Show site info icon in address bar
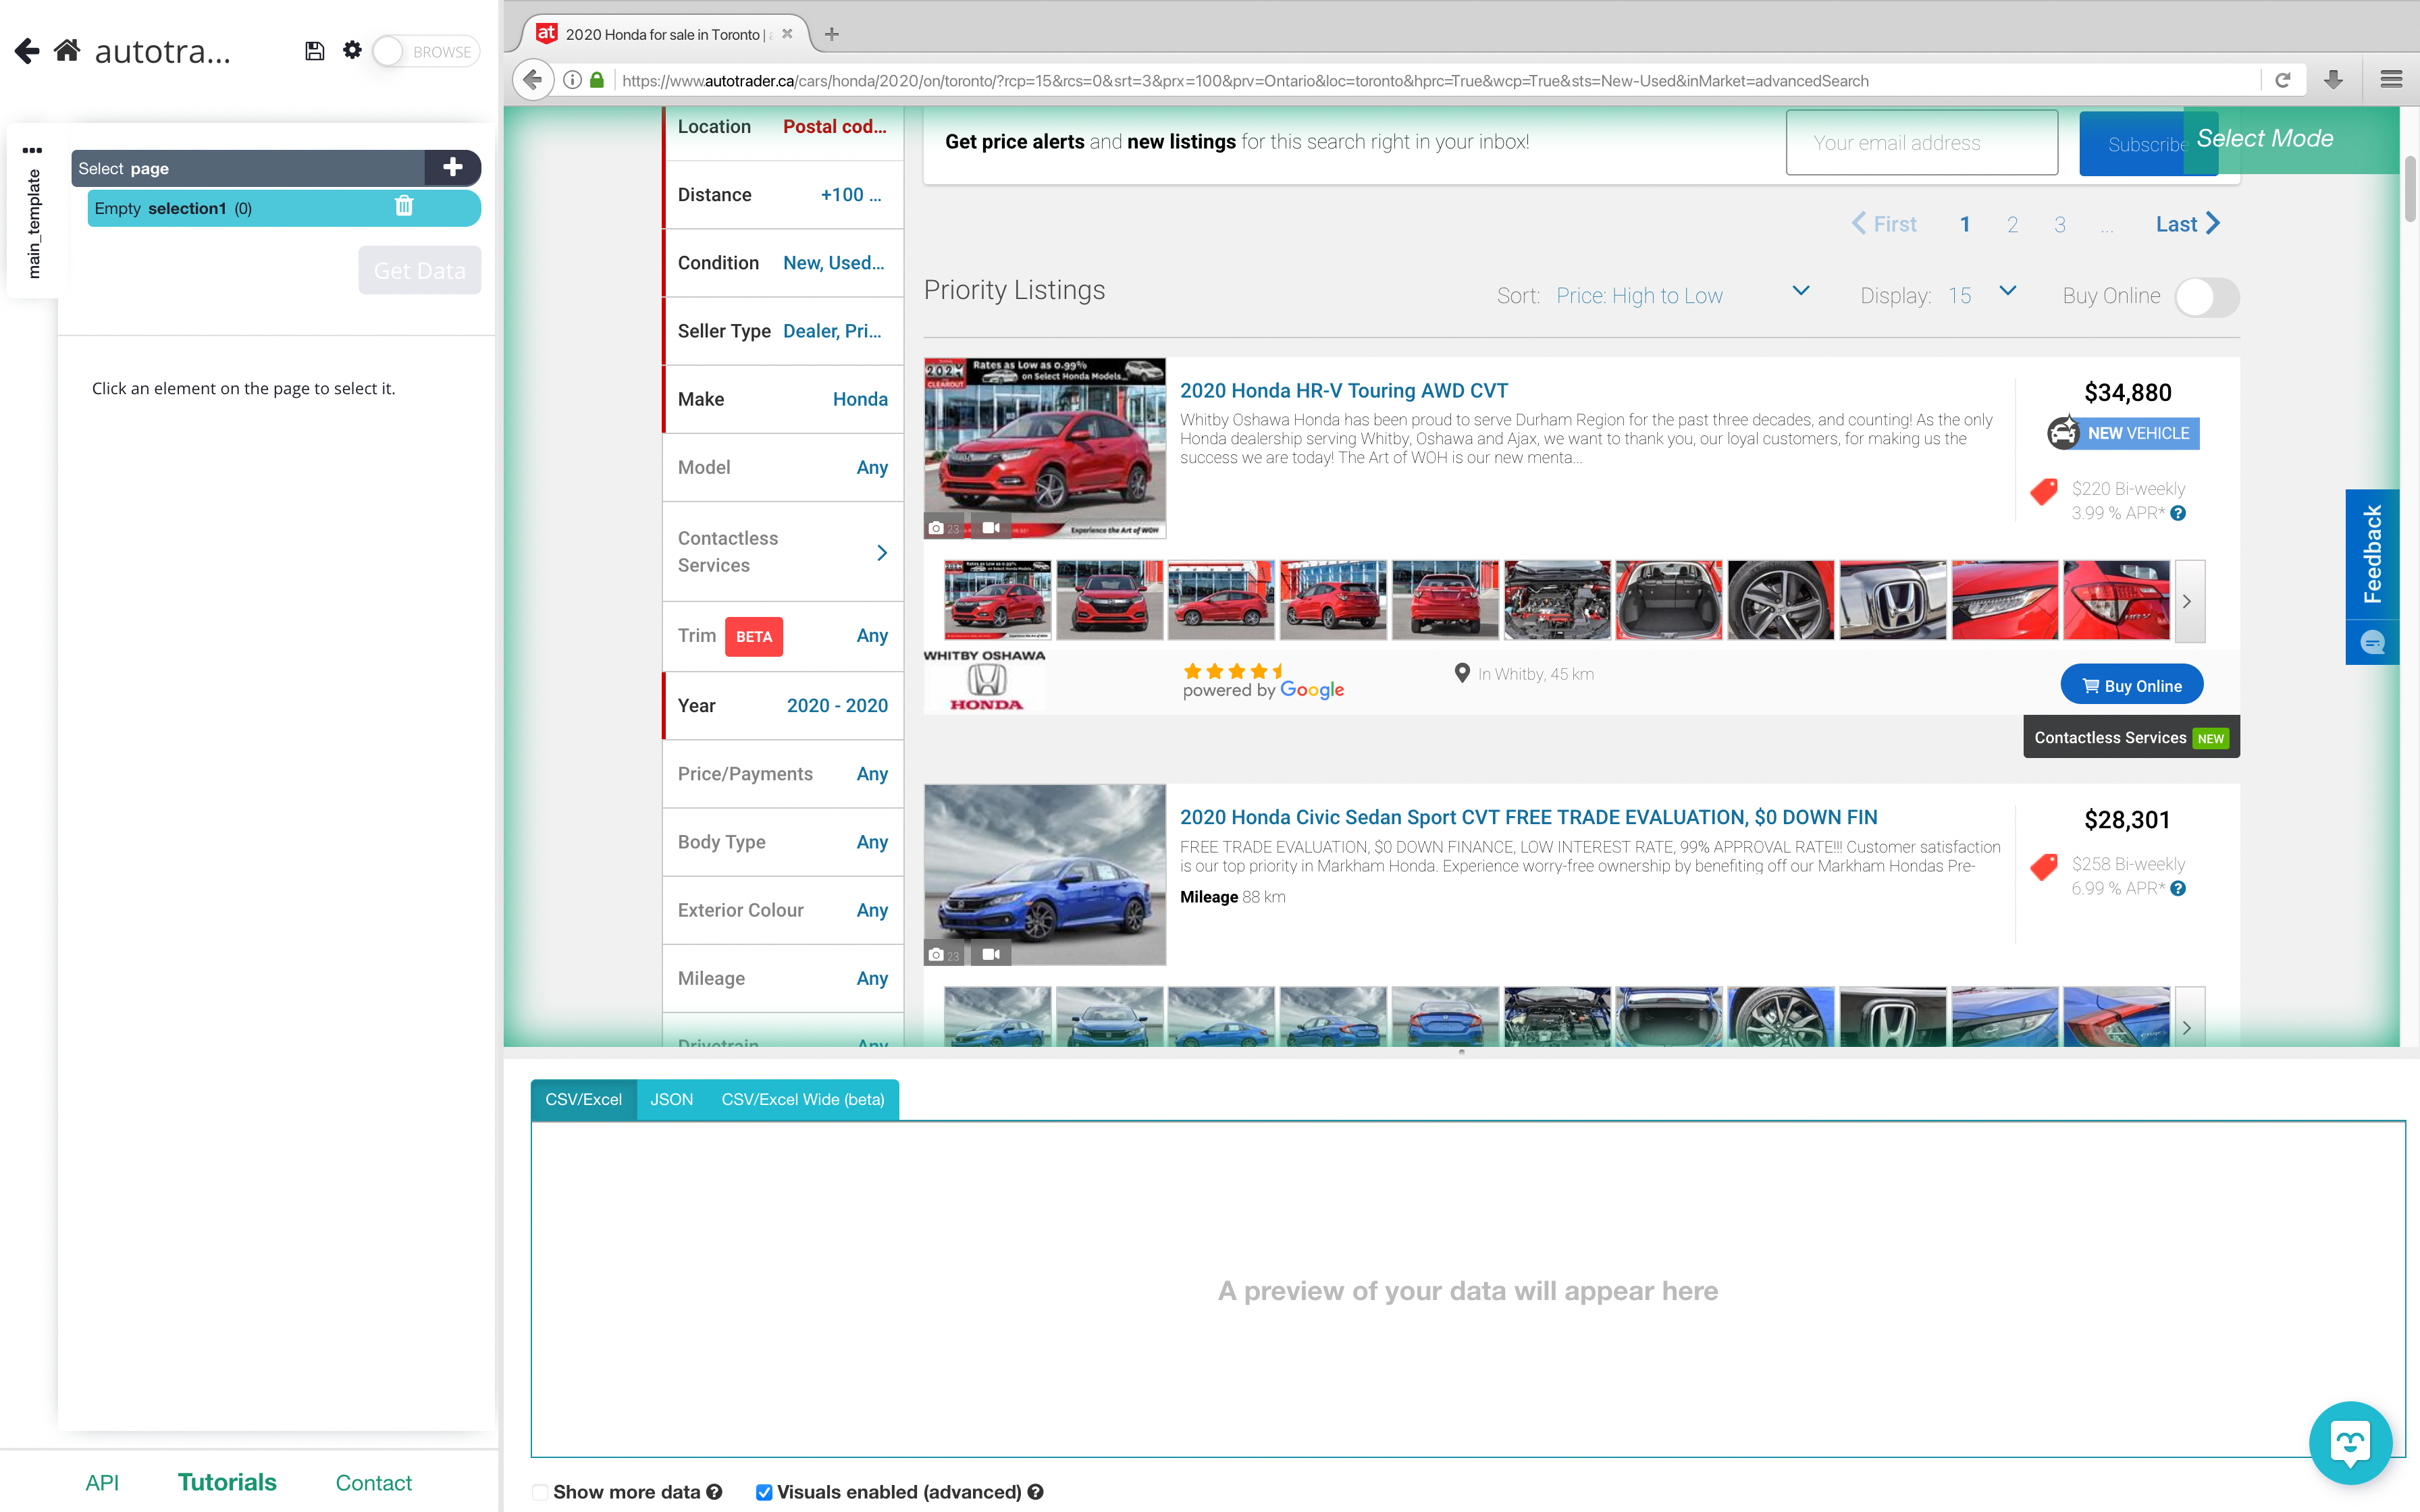Image resolution: width=2420 pixels, height=1512 pixels. [572, 80]
